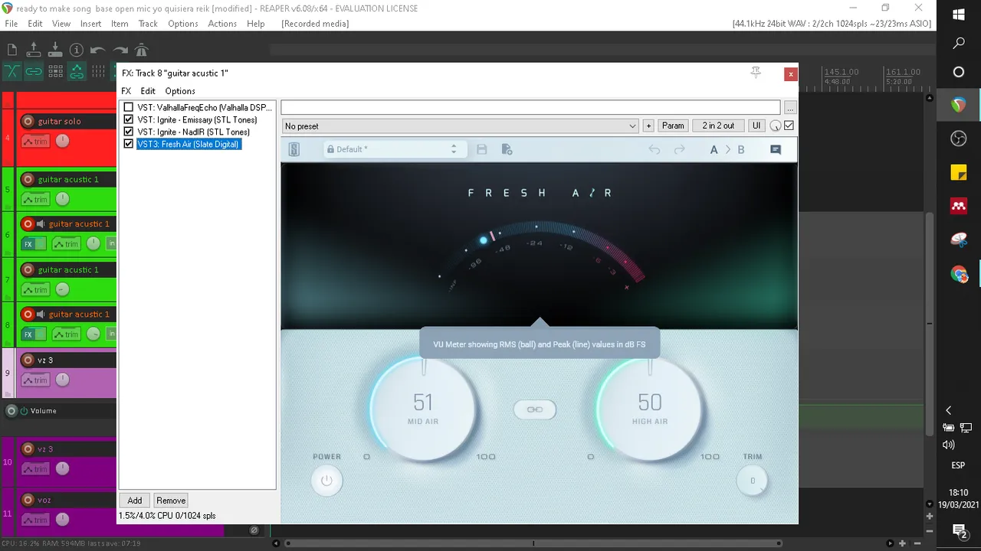Click the Fresh Air save preset icon
The height and width of the screenshot is (551, 981).
pos(481,149)
